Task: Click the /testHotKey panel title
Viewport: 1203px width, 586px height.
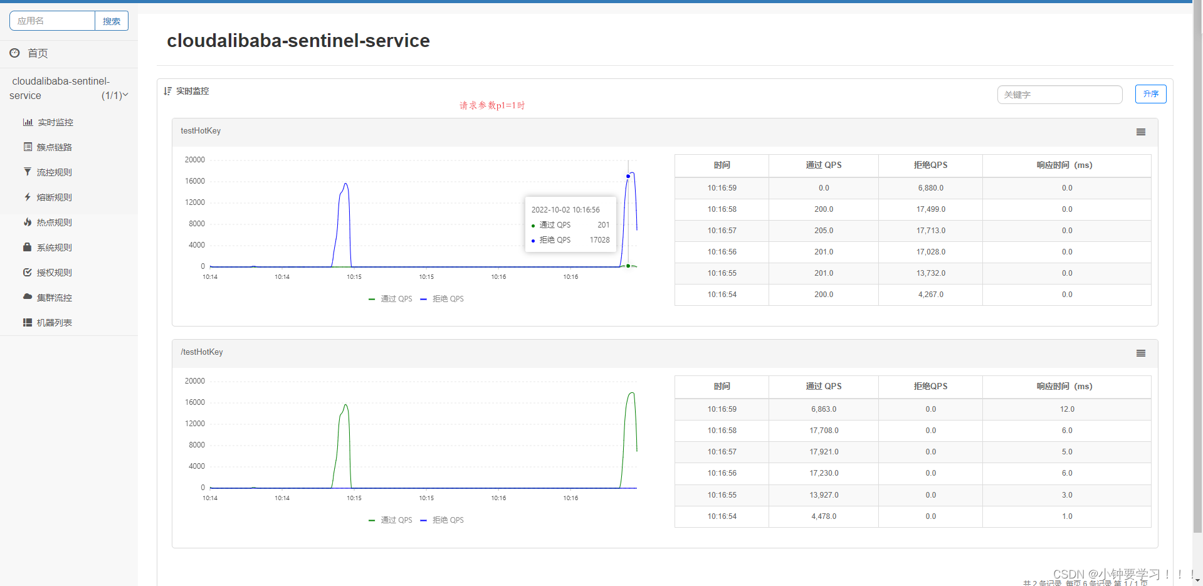Action: pyautogui.click(x=202, y=352)
